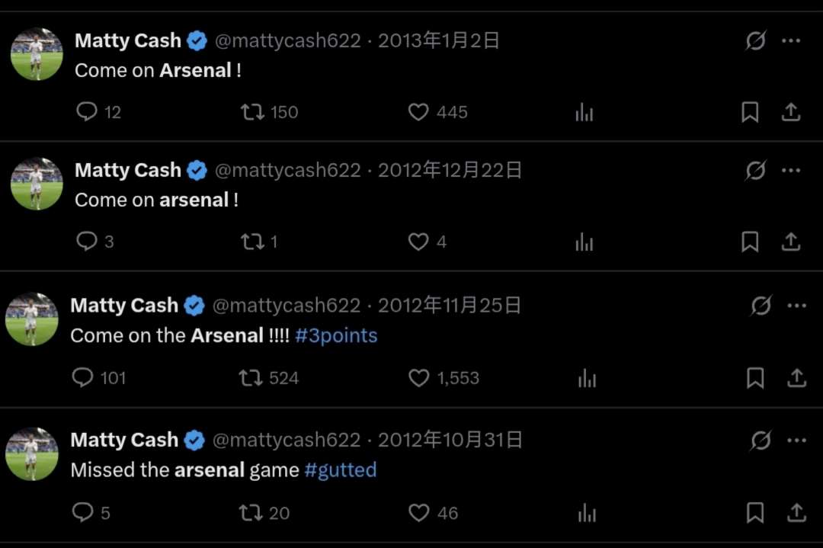
Task: Share the November 25 tweet
Action: click(796, 378)
